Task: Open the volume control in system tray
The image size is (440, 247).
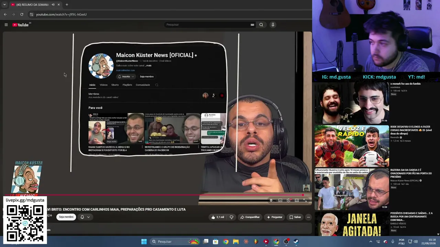Action: click(x=416, y=242)
